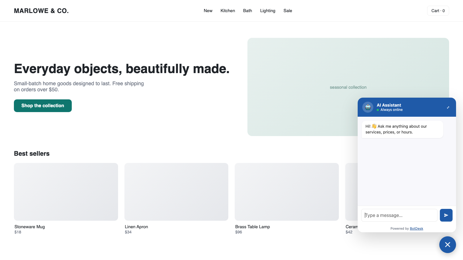Open the Brass Table Lamp product image
Viewport: 463px width, 260px height.
point(287,192)
